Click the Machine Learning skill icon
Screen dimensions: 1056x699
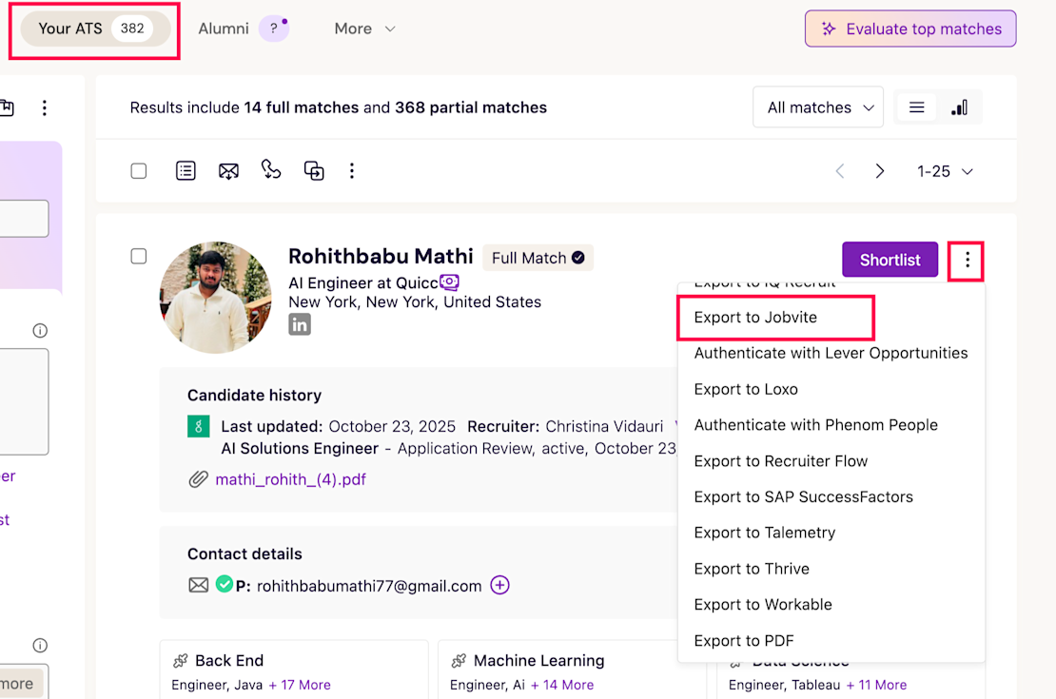point(460,661)
